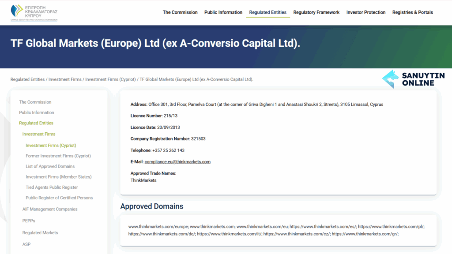Open Tied Agents Public Register sidebar item
The image size is (452, 254).
52,187
